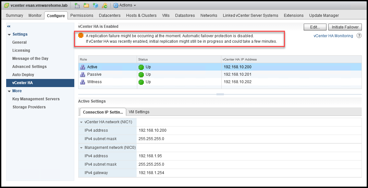Switch to the Extensions tab
Viewport: 368px width, 188px height.
click(294, 16)
